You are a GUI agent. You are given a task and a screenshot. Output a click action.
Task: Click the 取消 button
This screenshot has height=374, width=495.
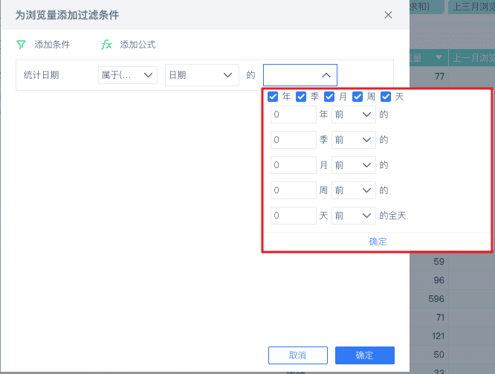[298, 355]
